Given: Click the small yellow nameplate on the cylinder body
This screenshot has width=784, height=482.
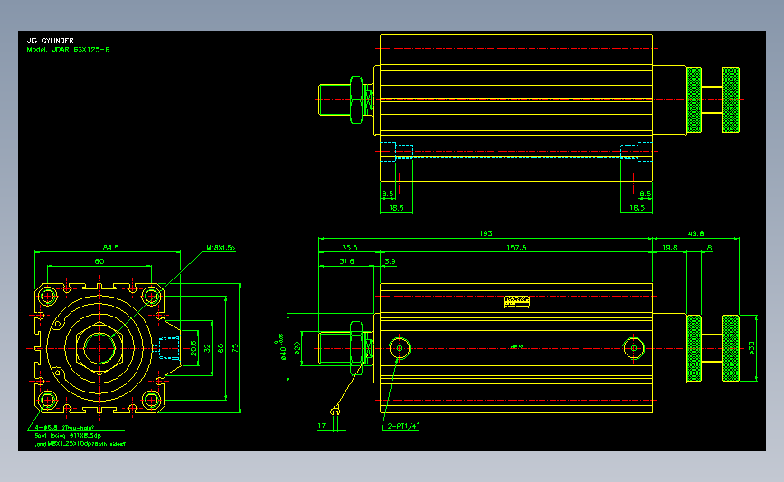Looking at the screenshot, I should (x=516, y=301).
